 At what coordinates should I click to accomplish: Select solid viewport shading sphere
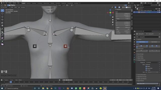pyautogui.click(x=127, y=7)
